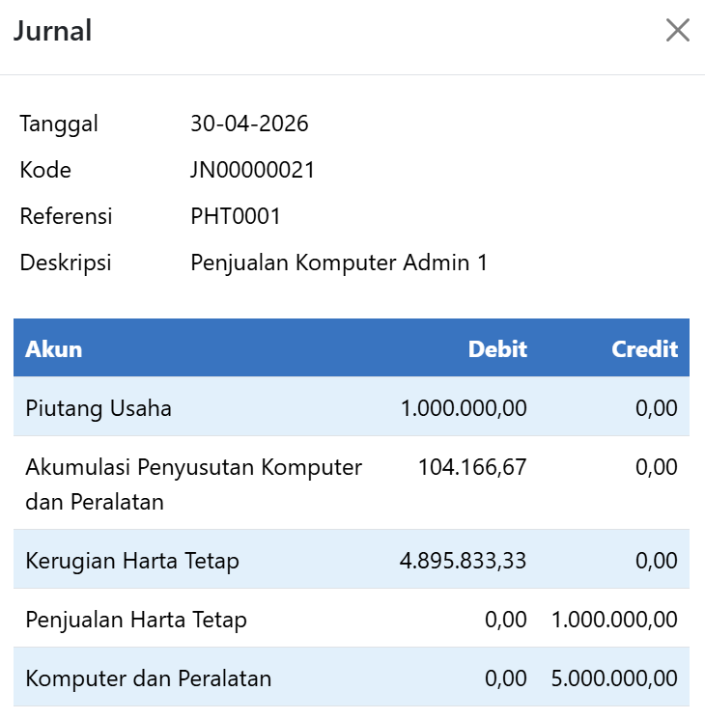Select credit 1.000.000,00 for Penjualan Harta Tetap

[x=614, y=620]
